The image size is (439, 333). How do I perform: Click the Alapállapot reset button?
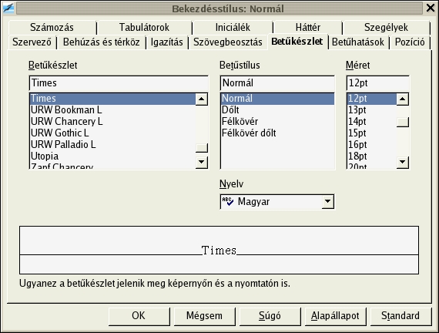click(335, 316)
